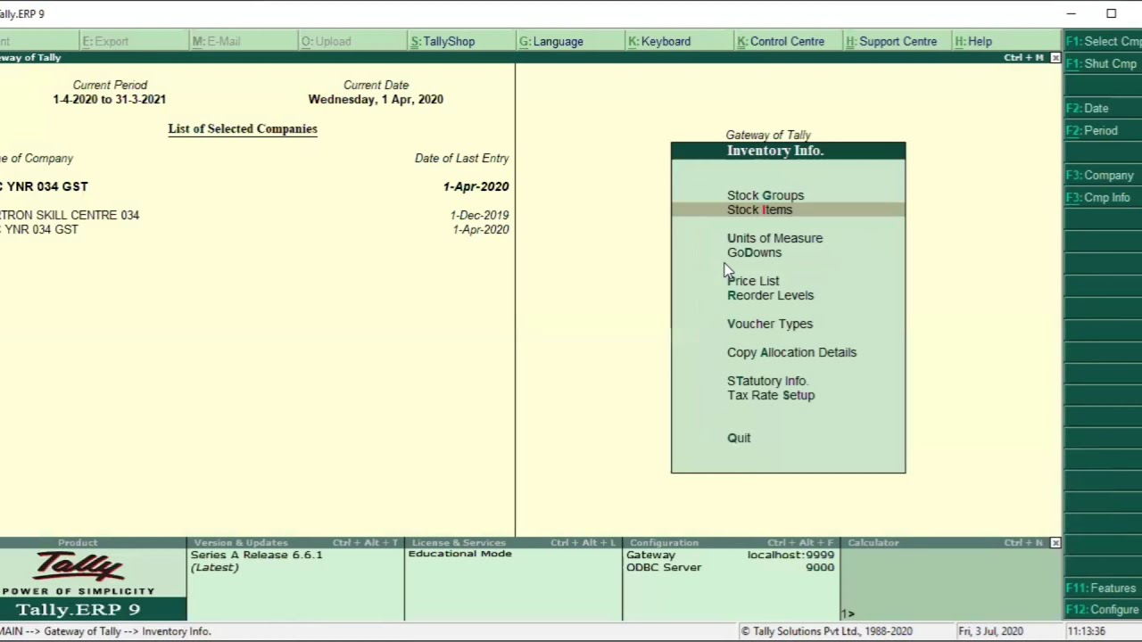Image resolution: width=1142 pixels, height=642 pixels.
Task: Open Voucher Types
Action: [x=770, y=324]
